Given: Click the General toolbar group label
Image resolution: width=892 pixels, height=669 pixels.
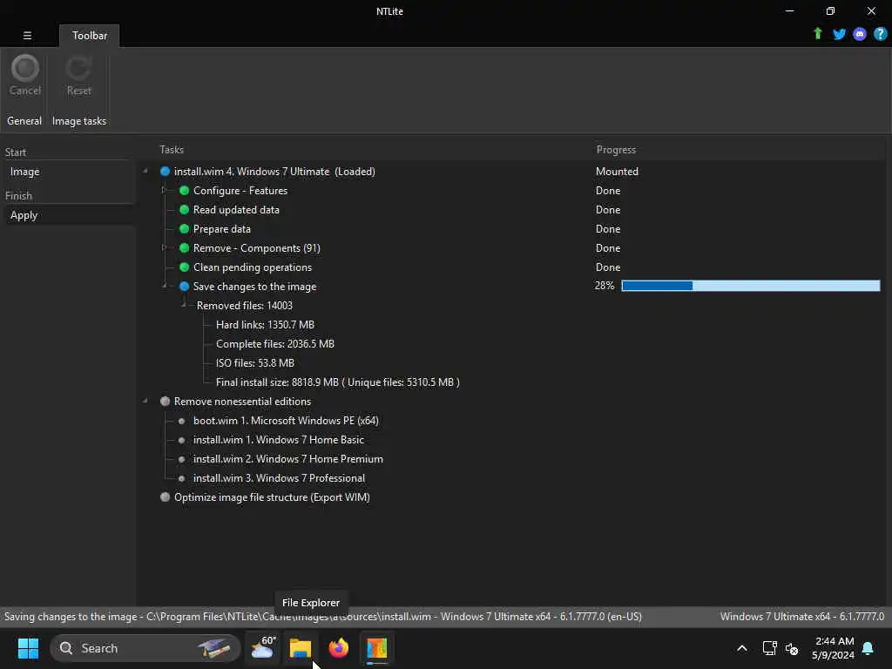Looking at the screenshot, I should tap(24, 121).
